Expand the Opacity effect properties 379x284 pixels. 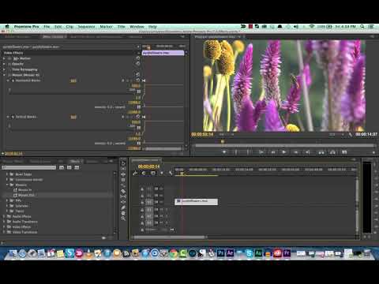point(4,64)
